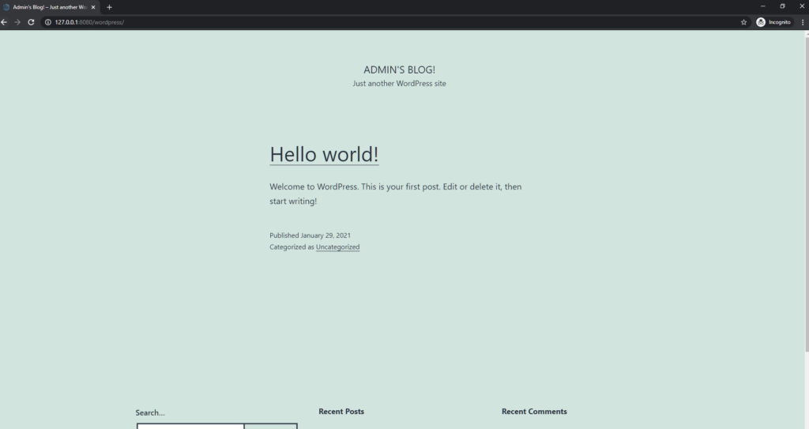Open the Uncategorized category link

pyautogui.click(x=337, y=247)
